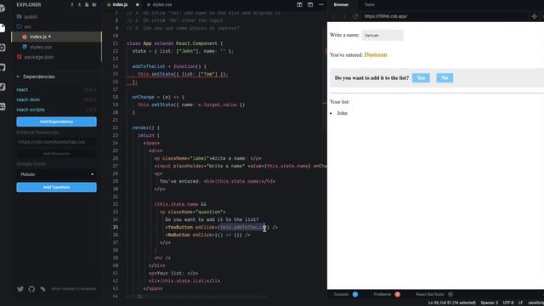Image resolution: width=544 pixels, height=306 pixels.
Task: Click Yes button in the preview
Action: coord(421,77)
